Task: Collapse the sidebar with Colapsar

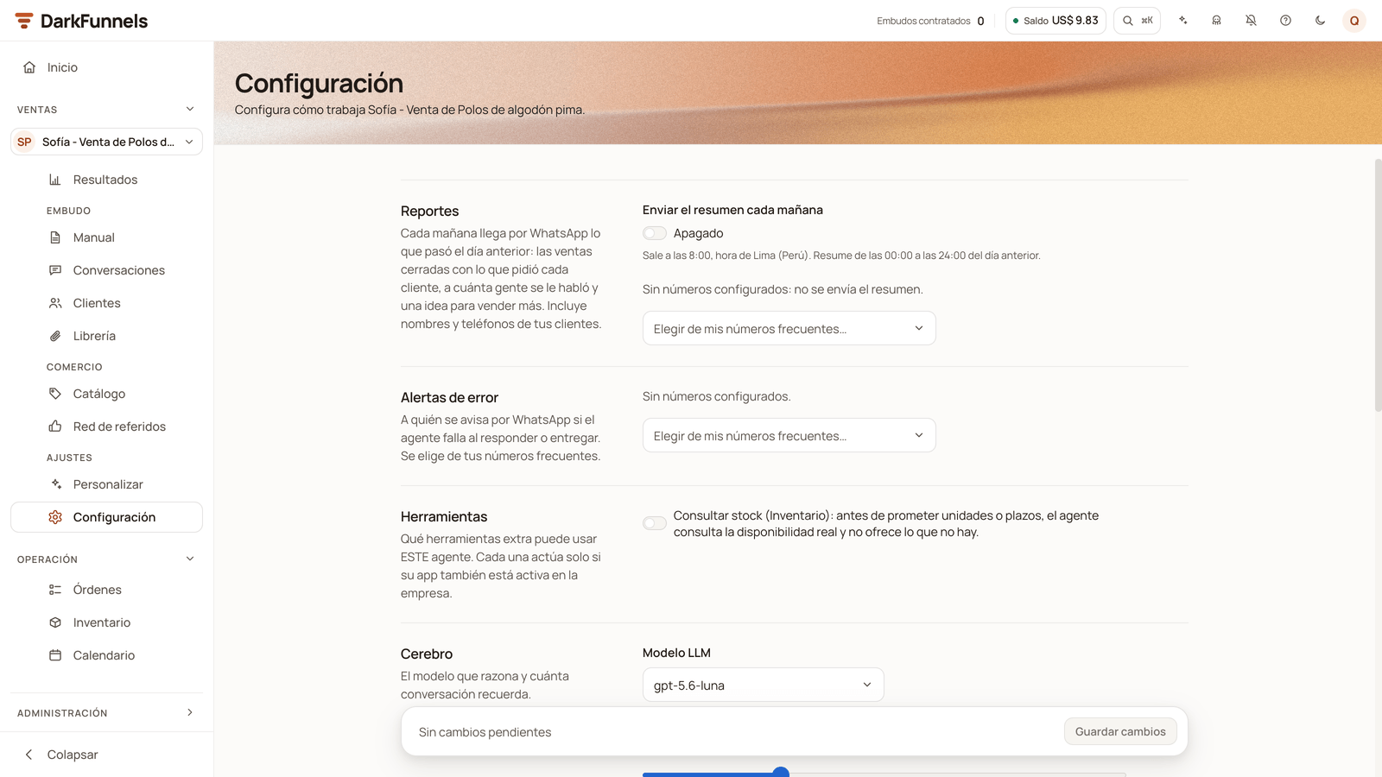Action: coord(106,755)
